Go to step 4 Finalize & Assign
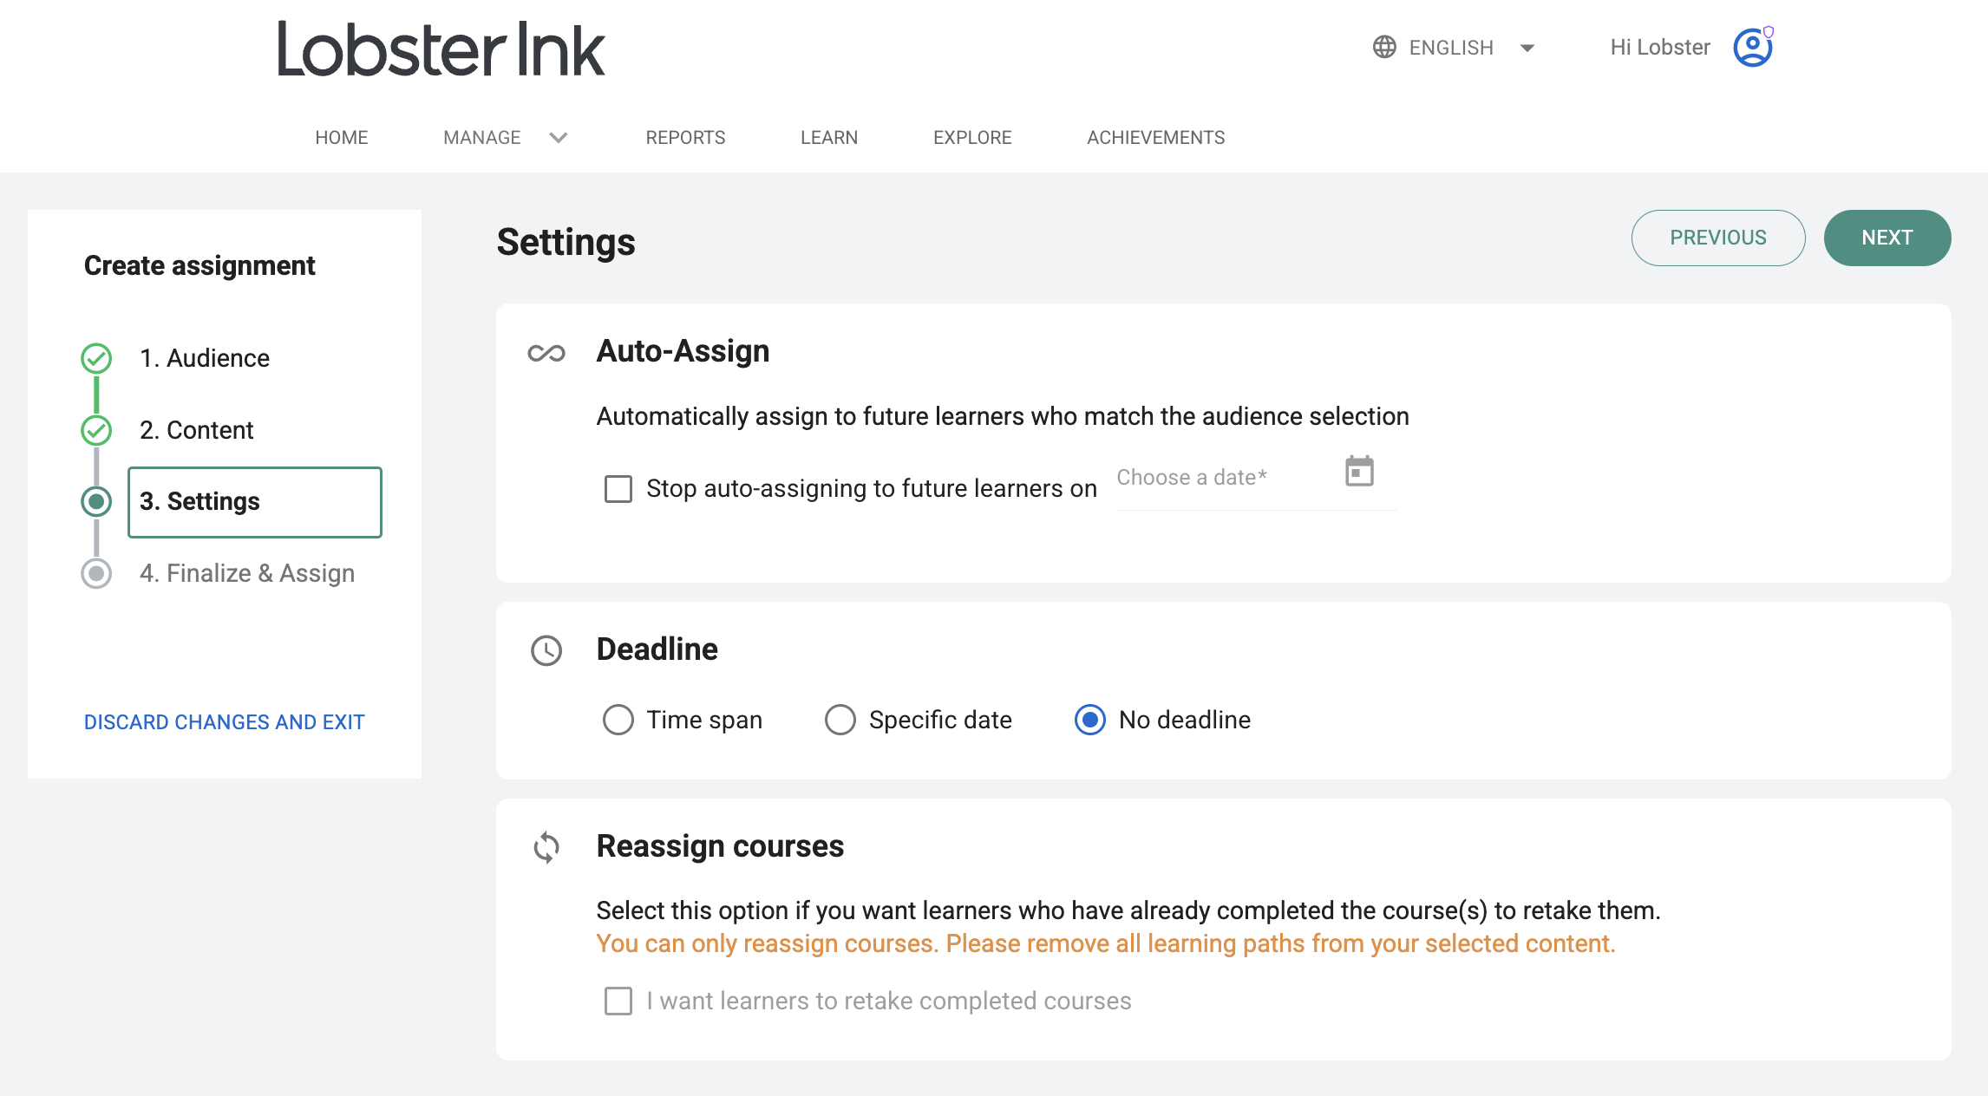This screenshot has height=1096, width=1988. 247,573
